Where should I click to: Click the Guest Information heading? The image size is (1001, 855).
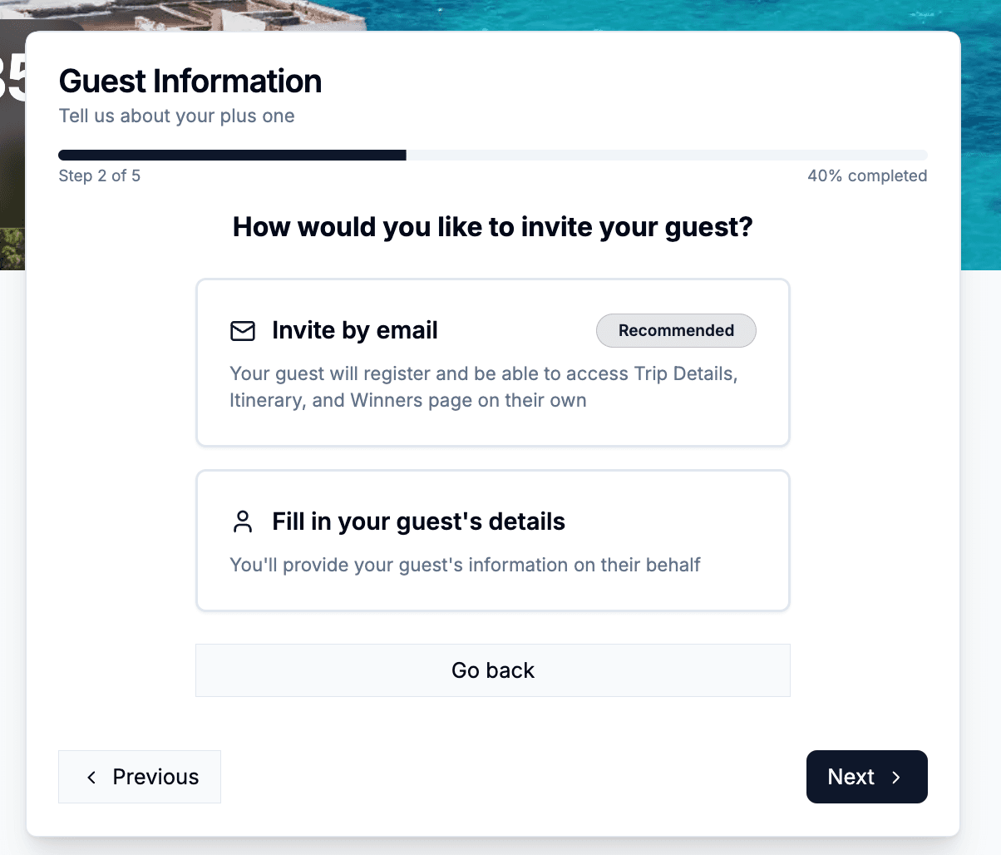point(190,82)
